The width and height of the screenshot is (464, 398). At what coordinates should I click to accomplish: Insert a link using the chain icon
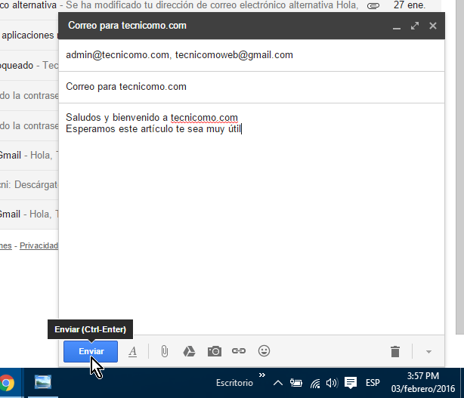pyautogui.click(x=239, y=351)
